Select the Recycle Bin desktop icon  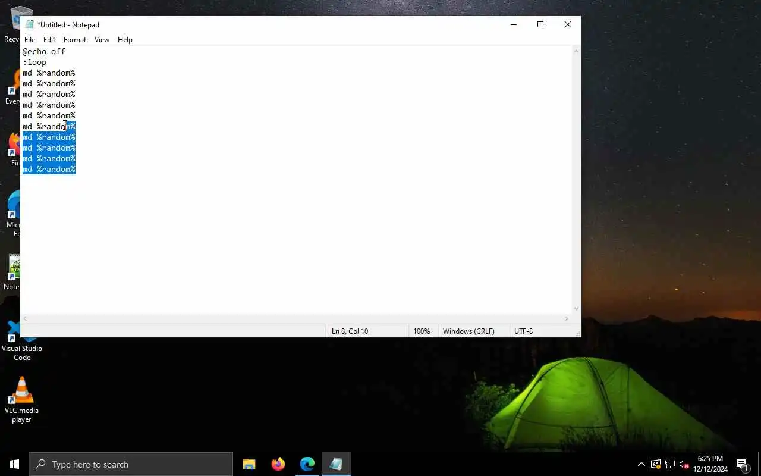11,25
